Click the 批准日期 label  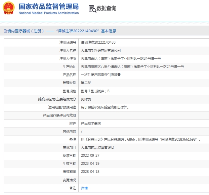tap(69, 156)
